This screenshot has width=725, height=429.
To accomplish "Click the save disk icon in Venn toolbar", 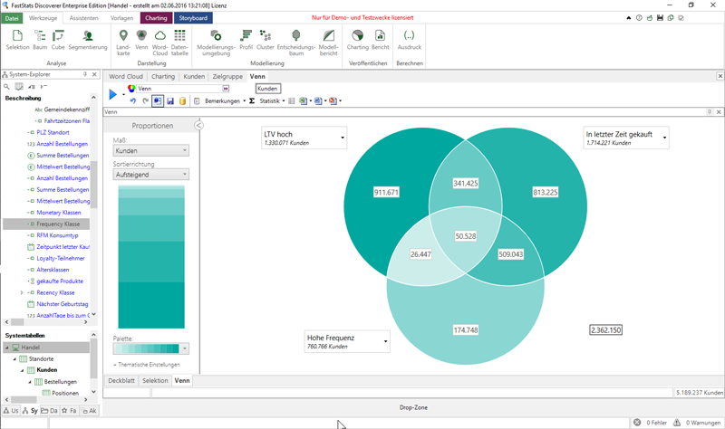I will coord(169,101).
